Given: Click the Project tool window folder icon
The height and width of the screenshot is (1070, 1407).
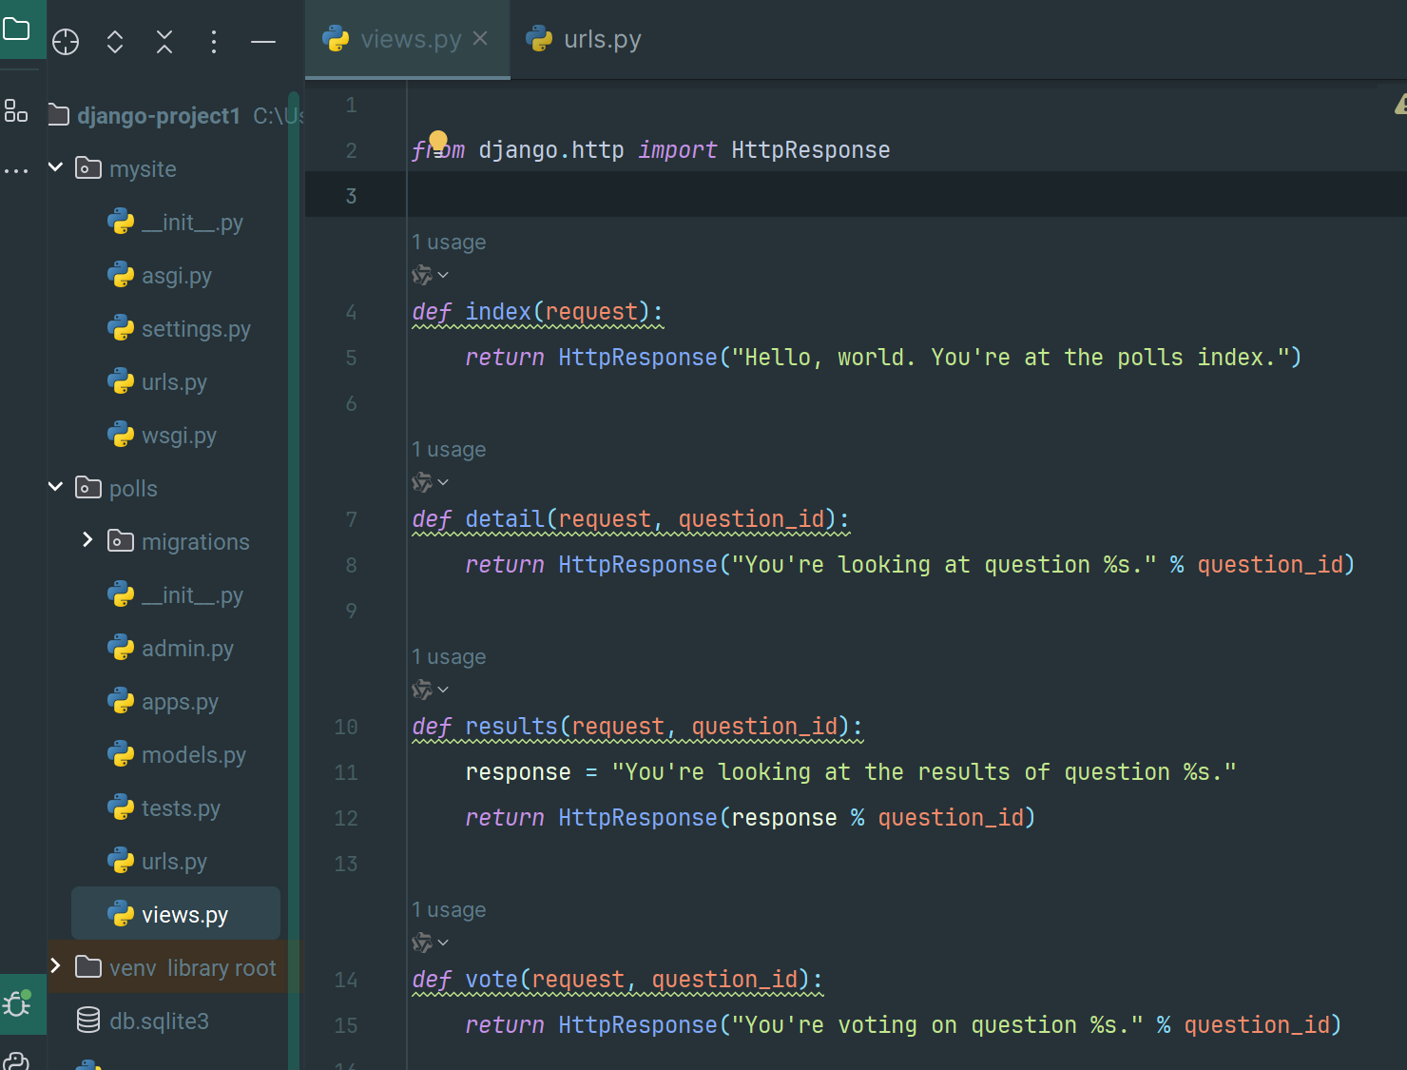Looking at the screenshot, I should pos(17,29).
